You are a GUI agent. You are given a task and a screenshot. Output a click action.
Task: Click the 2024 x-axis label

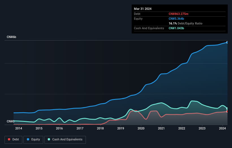tap(222, 128)
